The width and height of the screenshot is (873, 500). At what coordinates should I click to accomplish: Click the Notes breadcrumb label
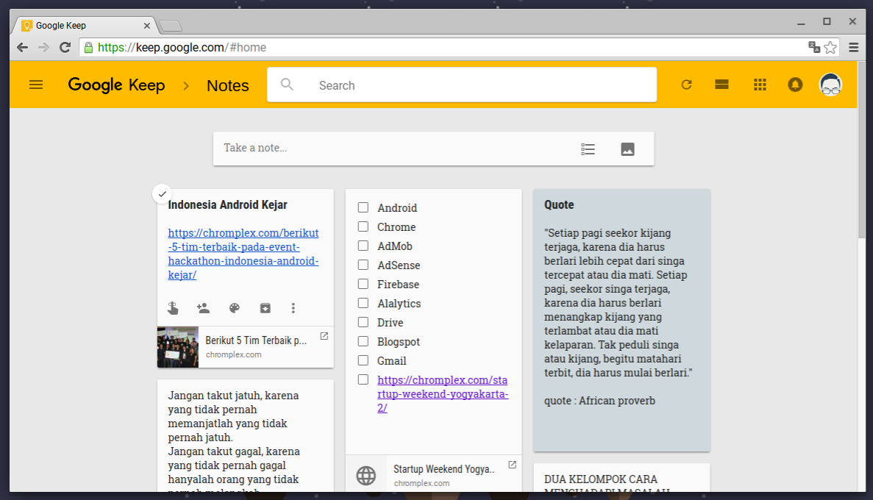(x=228, y=85)
